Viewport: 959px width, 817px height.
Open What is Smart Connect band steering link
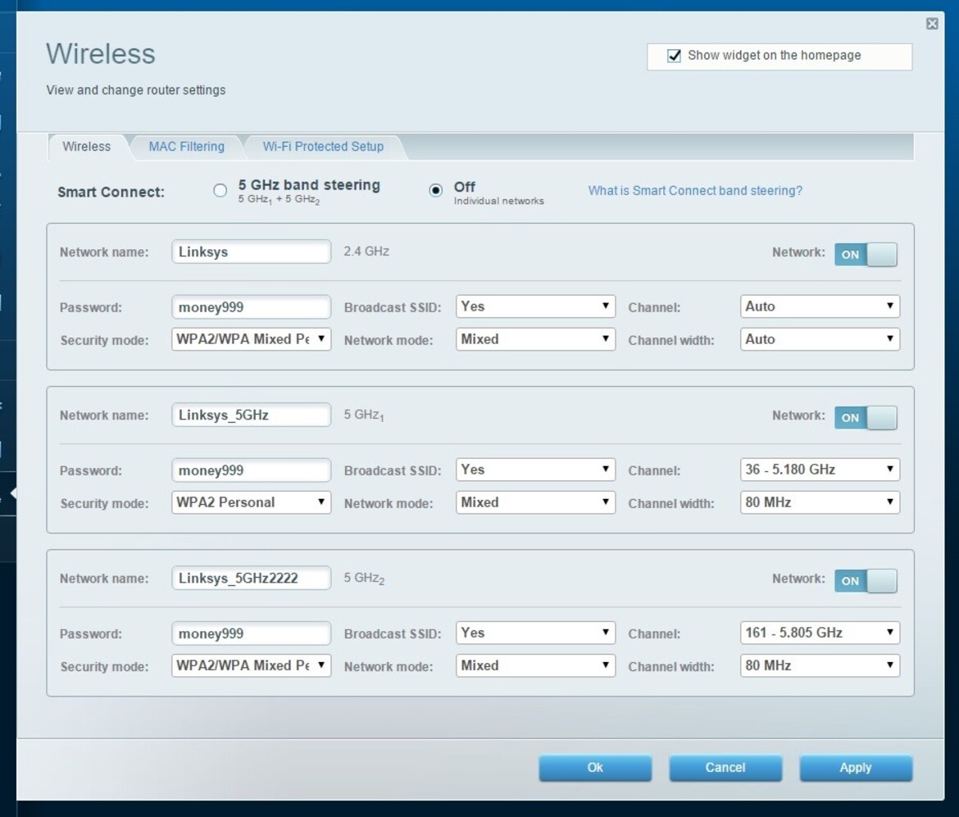695,191
